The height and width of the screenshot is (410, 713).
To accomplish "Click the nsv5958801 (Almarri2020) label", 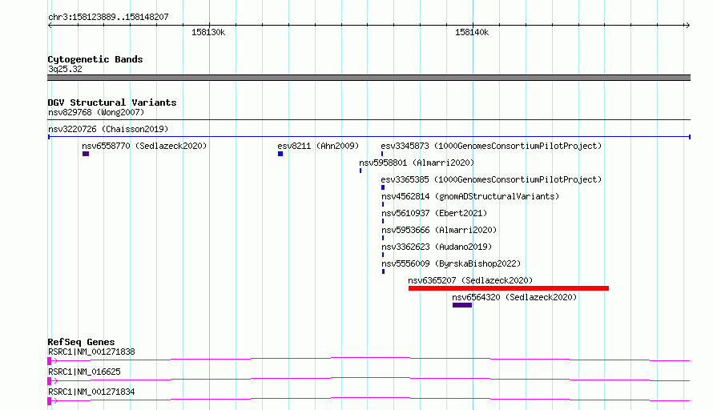I will 417,163.
